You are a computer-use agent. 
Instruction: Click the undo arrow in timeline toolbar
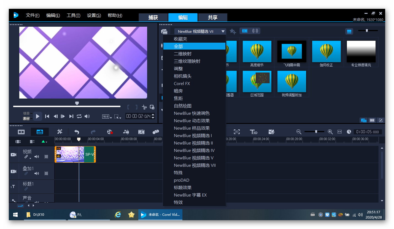77,132
